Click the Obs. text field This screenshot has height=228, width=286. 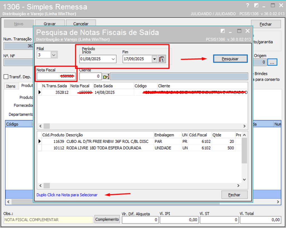pos(48,220)
